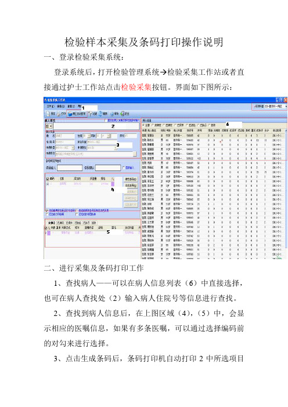Switch to 已执行 tab in bottom order panel
The width and height of the screenshot is (288, 407).
point(87,223)
